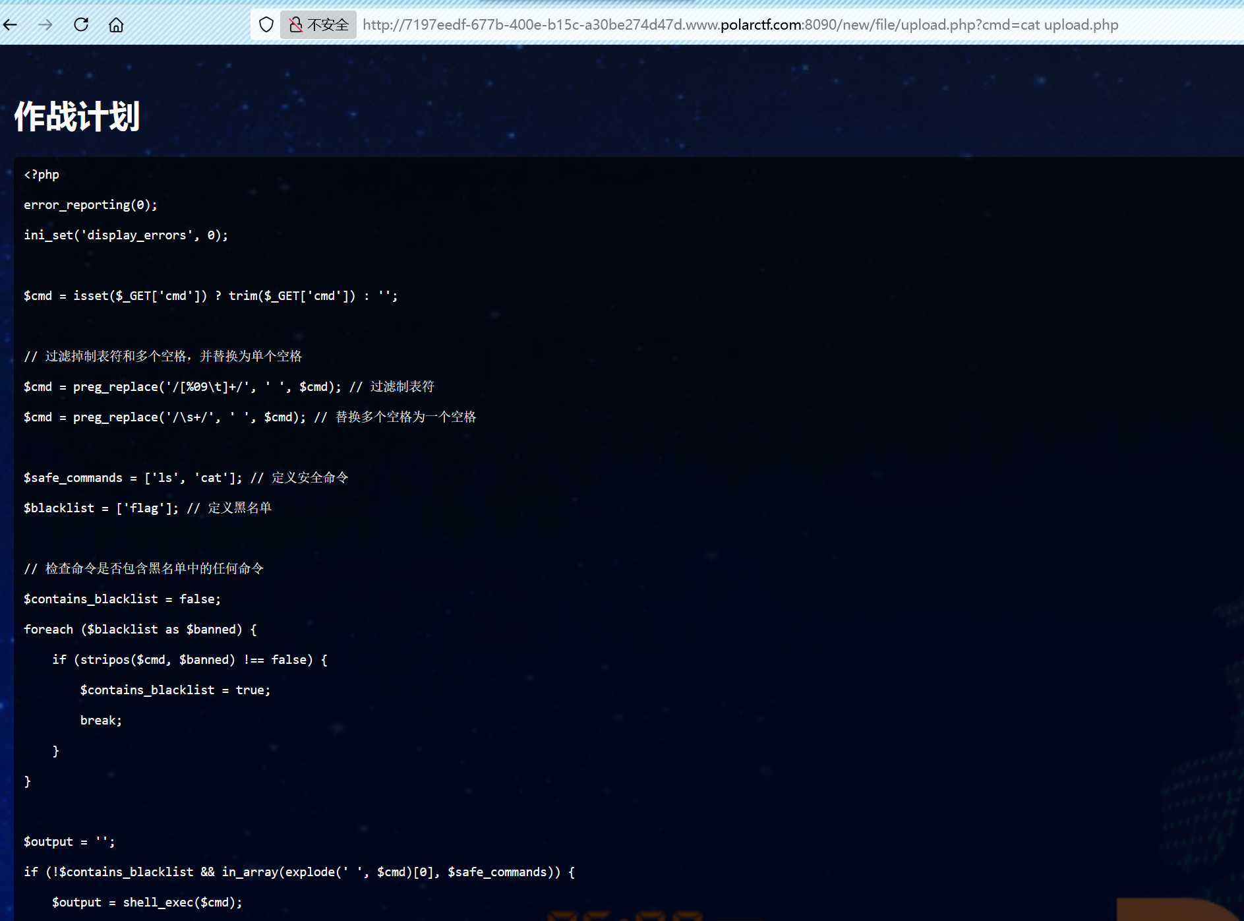Open the browser home page

pyautogui.click(x=116, y=25)
